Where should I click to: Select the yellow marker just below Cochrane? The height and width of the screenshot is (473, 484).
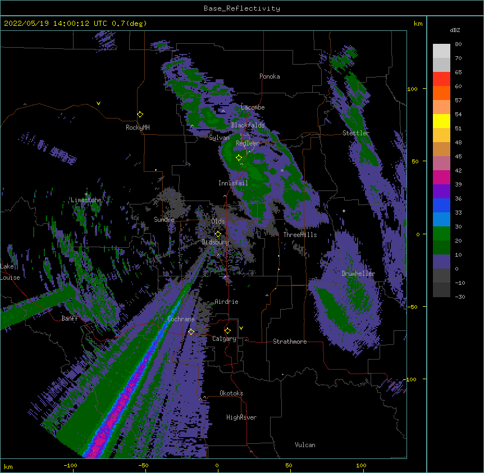(x=191, y=331)
